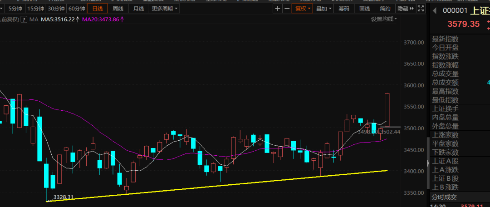Expand the 叠加 overlay dropdown
Viewport: 490px width, 207px height.
[x=324, y=9]
